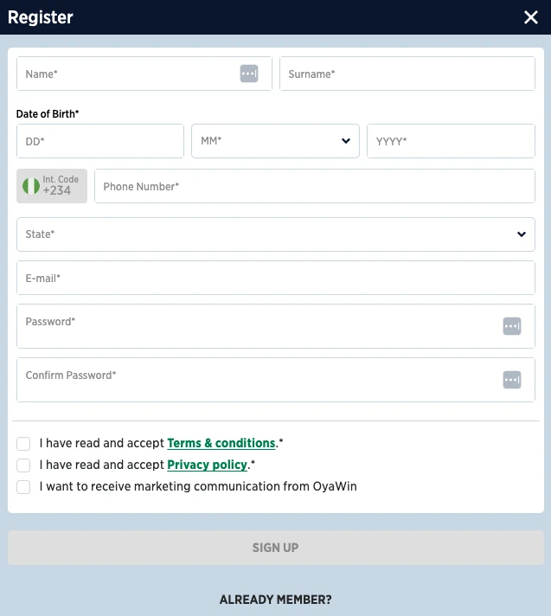Click the Phone Number input field
The image size is (551, 616).
point(314,186)
